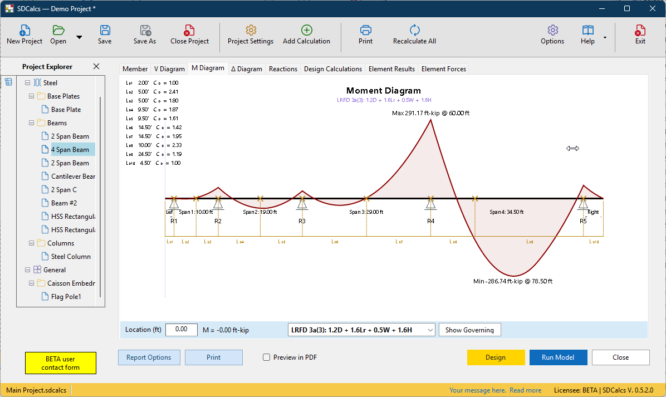View the Design Calculations tab
Screen dimensions: 666x397
click(333, 69)
